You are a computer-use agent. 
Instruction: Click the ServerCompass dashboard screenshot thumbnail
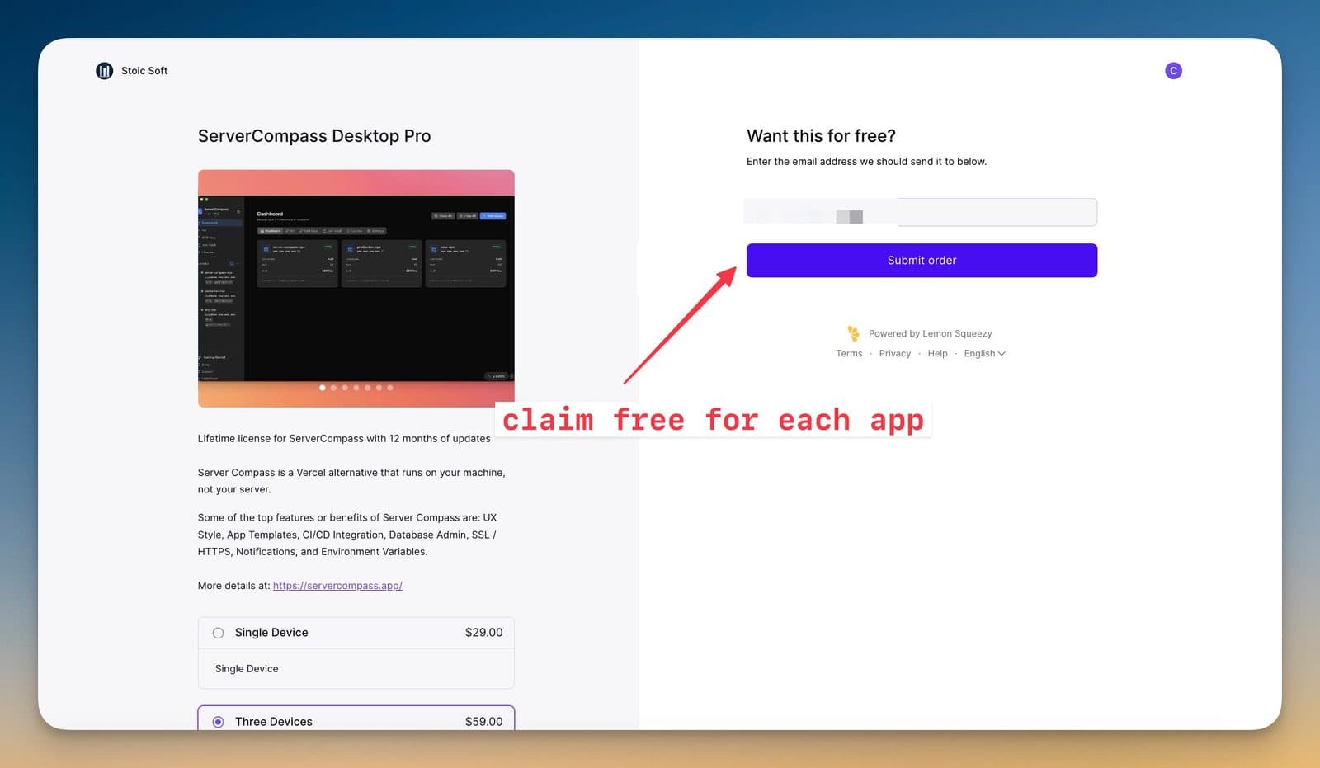(356, 288)
